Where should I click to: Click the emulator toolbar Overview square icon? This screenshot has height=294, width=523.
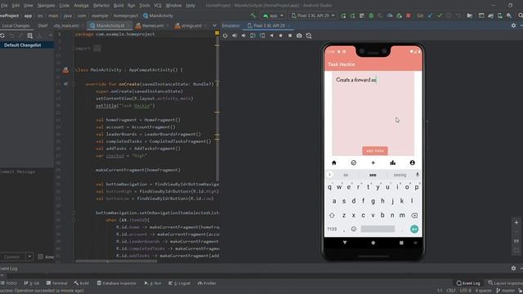(290, 35)
